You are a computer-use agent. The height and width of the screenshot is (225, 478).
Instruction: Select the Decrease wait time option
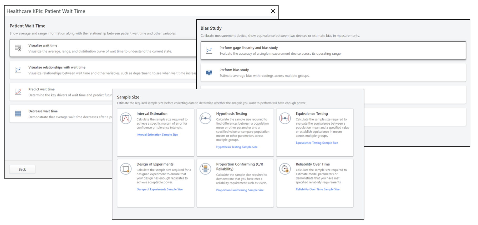pos(61,114)
